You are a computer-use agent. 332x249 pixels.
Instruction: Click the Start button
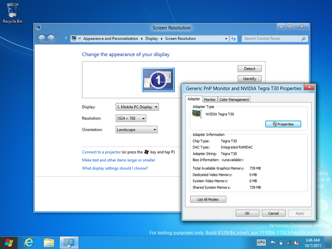(8, 242)
